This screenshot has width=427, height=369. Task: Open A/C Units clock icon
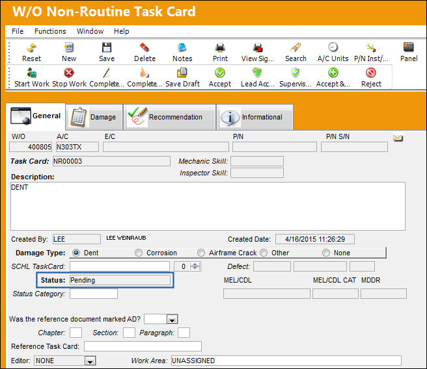click(x=333, y=47)
